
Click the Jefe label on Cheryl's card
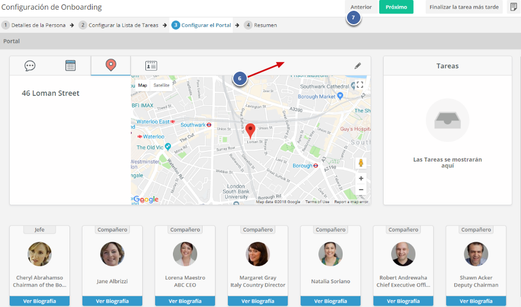[x=39, y=229]
